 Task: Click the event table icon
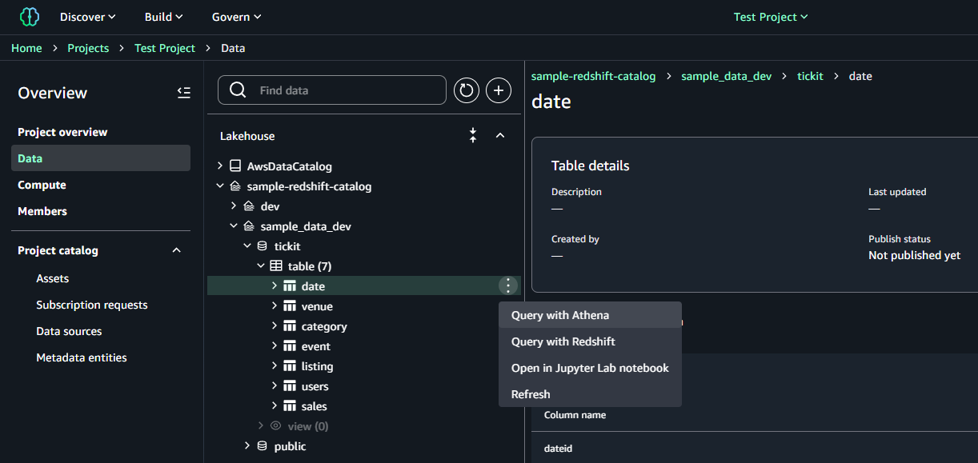[x=290, y=346]
